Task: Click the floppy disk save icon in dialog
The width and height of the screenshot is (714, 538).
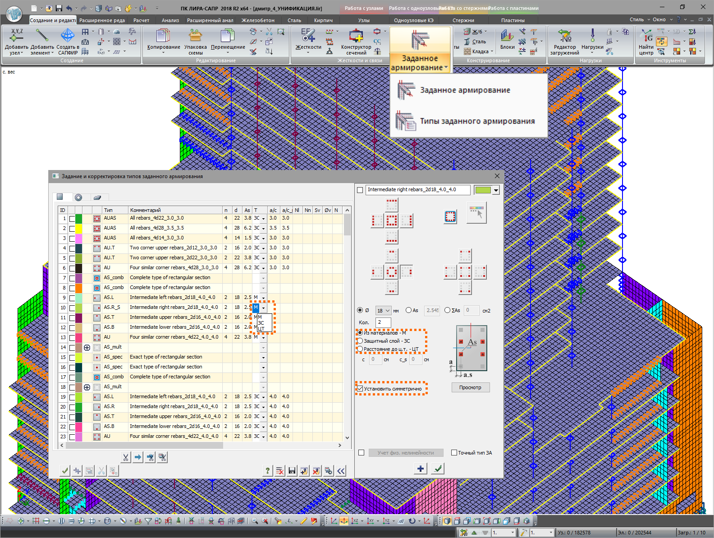Action: click(x=292, y=471)
